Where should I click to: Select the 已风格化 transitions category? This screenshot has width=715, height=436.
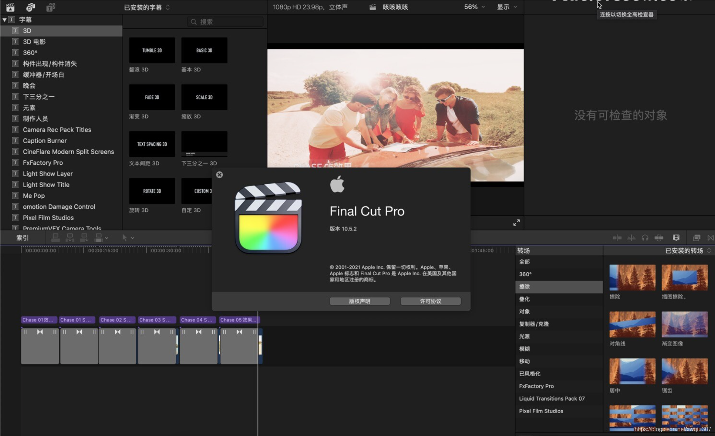tap(559, 374)
